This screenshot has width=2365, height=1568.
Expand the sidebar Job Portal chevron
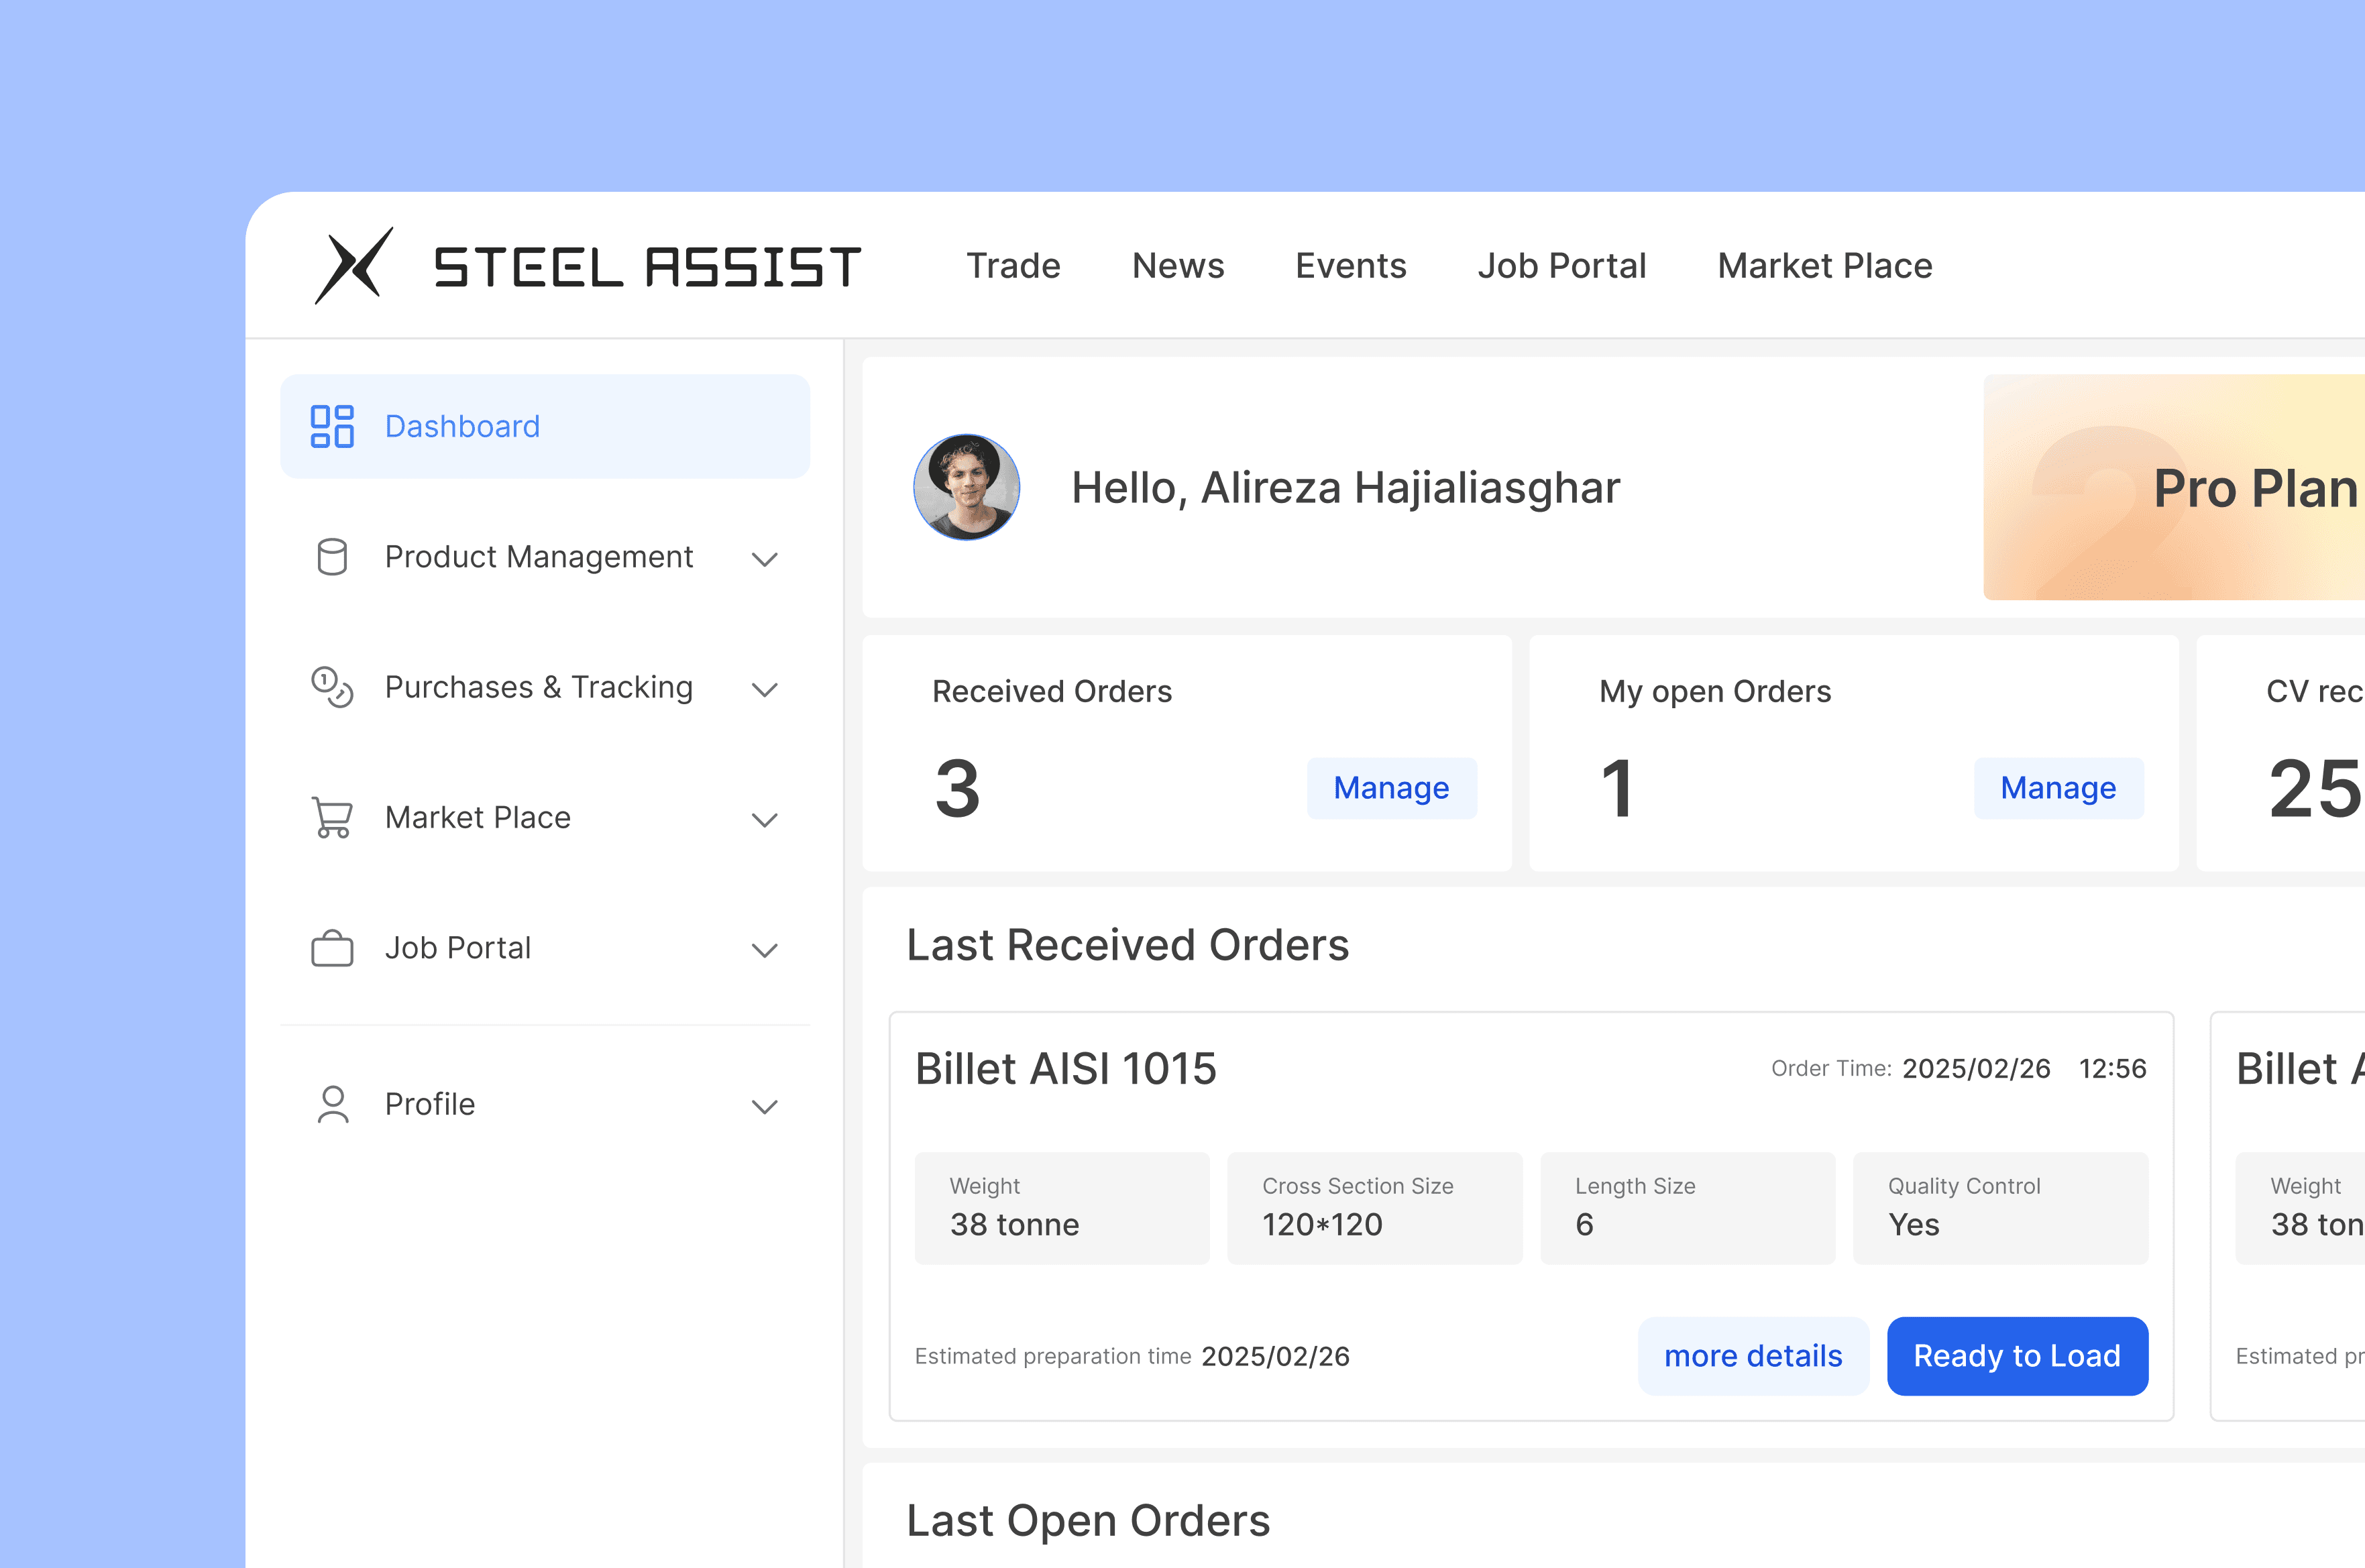[765, 950]
